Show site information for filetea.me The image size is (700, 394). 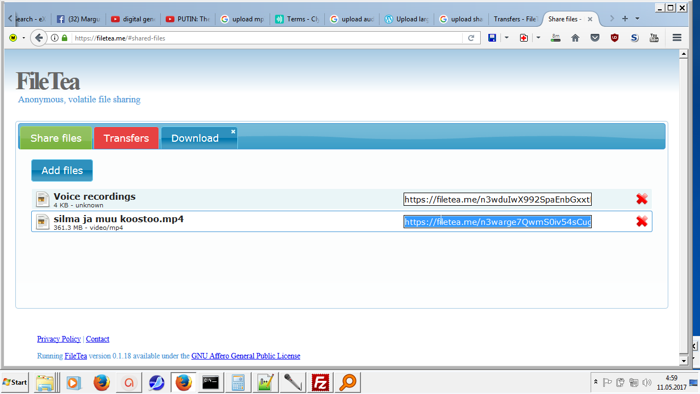coord(55,38)
